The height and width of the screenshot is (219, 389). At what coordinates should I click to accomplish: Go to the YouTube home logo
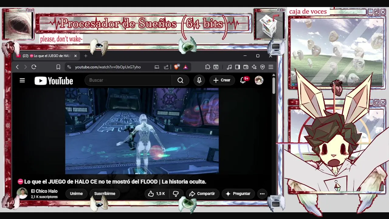[53, 81]
